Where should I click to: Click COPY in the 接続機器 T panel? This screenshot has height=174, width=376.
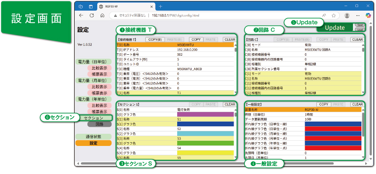[x=196, y=40]
